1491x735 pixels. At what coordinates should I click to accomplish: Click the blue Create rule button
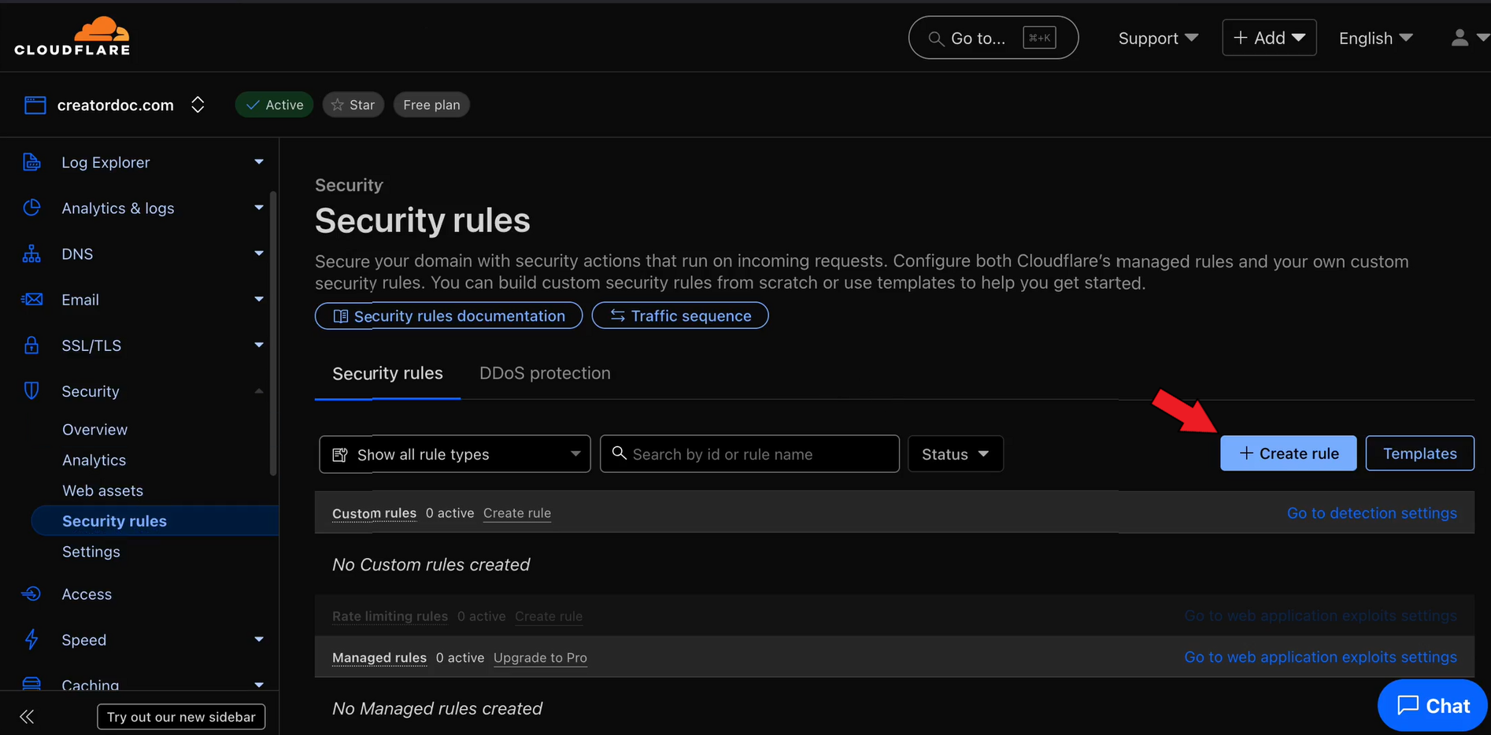[1288, 453]
